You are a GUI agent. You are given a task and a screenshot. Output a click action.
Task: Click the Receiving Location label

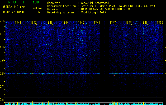click(x=61, y=6)
